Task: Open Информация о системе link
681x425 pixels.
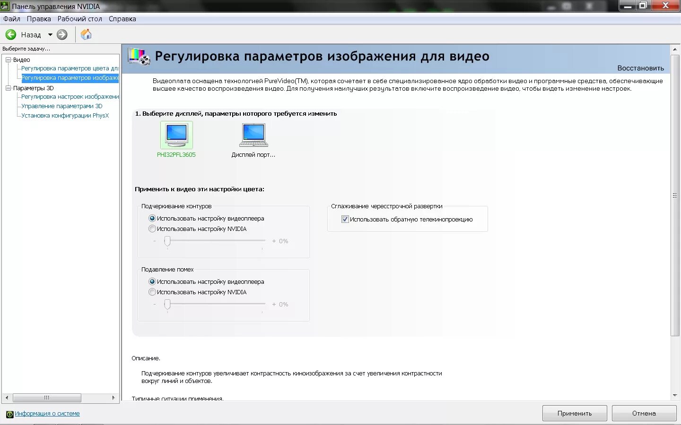Action: 47,414
